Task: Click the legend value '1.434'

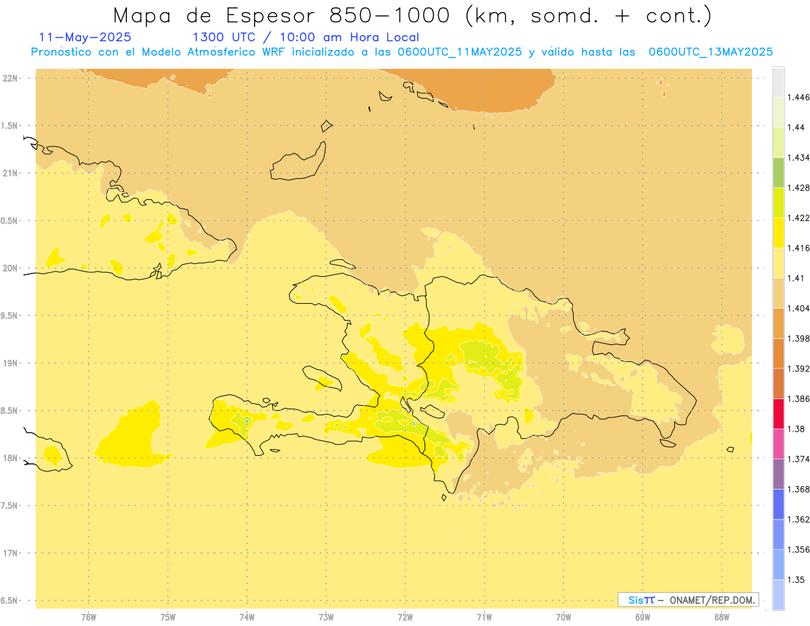Action: point(799,157)
